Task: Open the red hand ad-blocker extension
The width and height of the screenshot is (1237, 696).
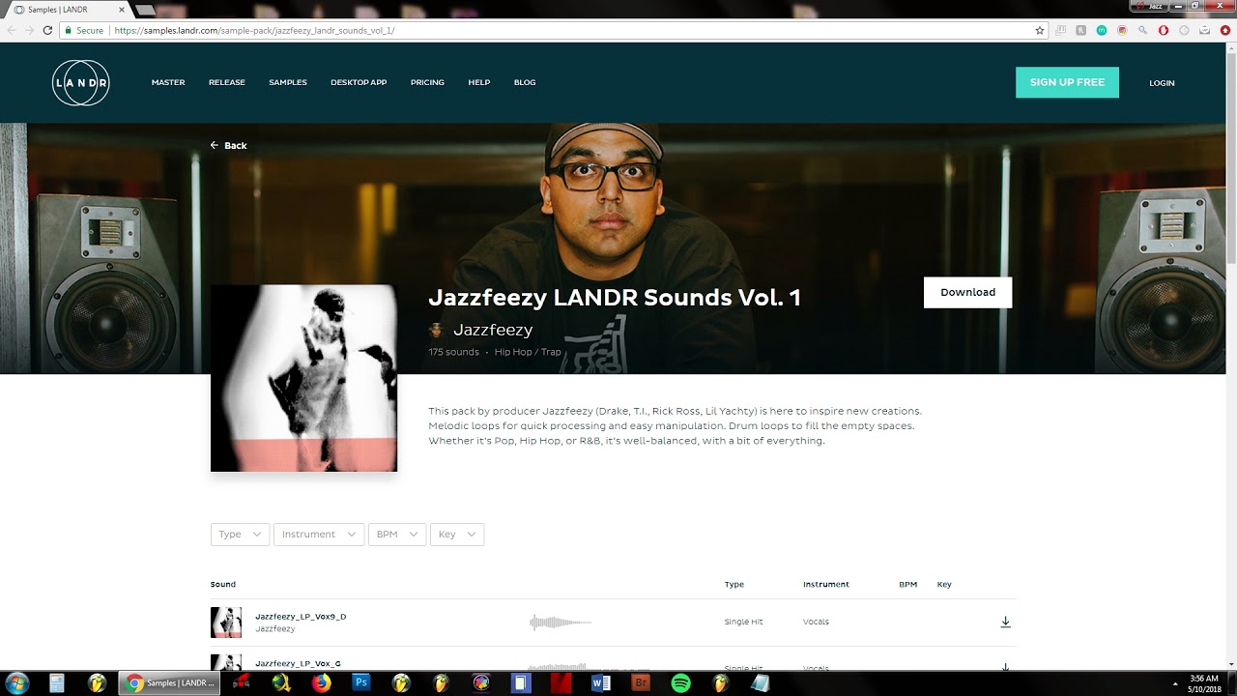Action: (x=1164, y=30)
